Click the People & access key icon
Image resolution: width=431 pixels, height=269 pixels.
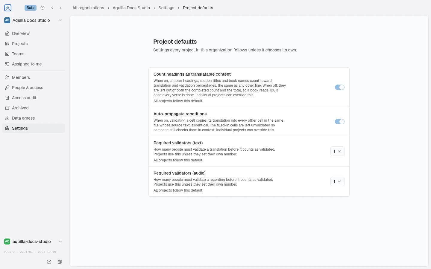7,88
